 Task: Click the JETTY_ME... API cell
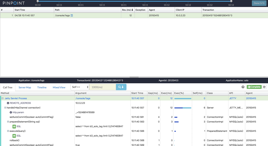tap(236, 108)
